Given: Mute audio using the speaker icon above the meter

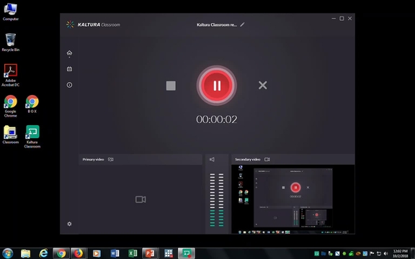Looking at the screenshot, I should [212, 160].
